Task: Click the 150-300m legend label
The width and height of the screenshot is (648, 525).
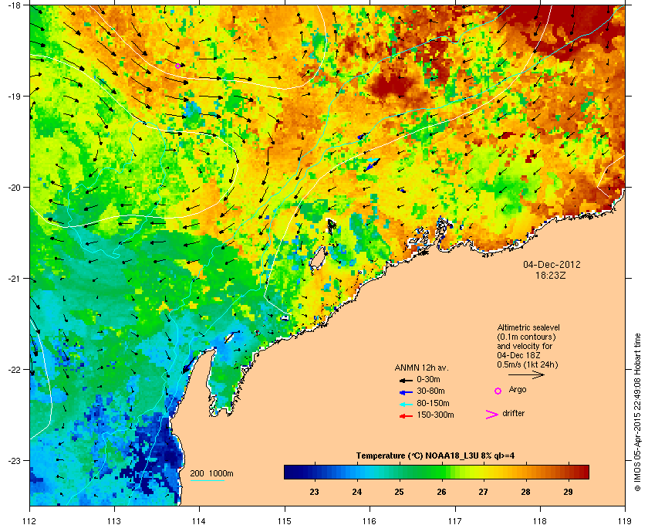Action: coord(435,415)
